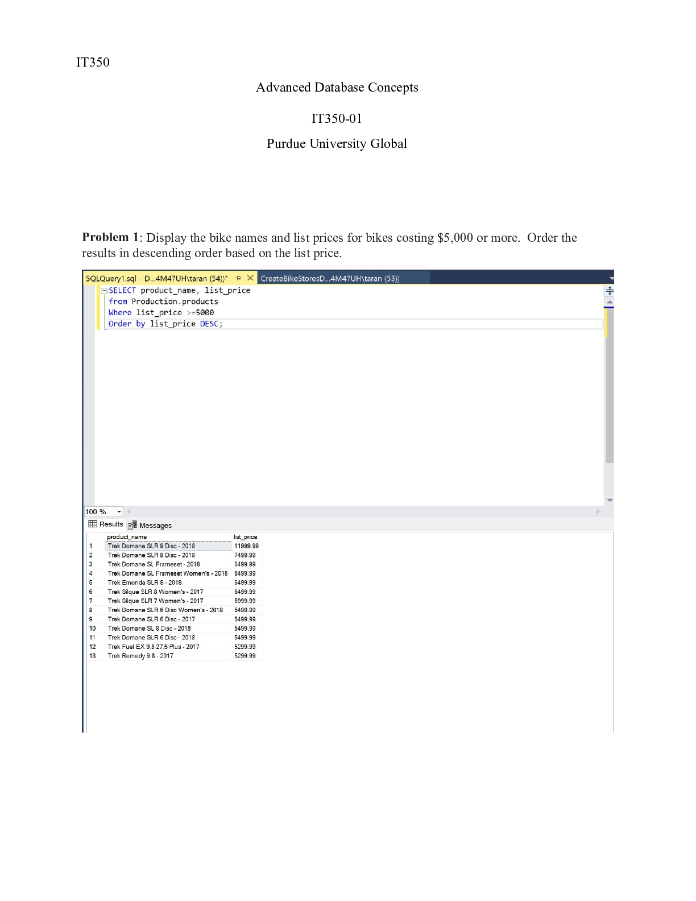696x901 pixels.
Task: Switch to the Results tab
Action: (x=106, y=524)
